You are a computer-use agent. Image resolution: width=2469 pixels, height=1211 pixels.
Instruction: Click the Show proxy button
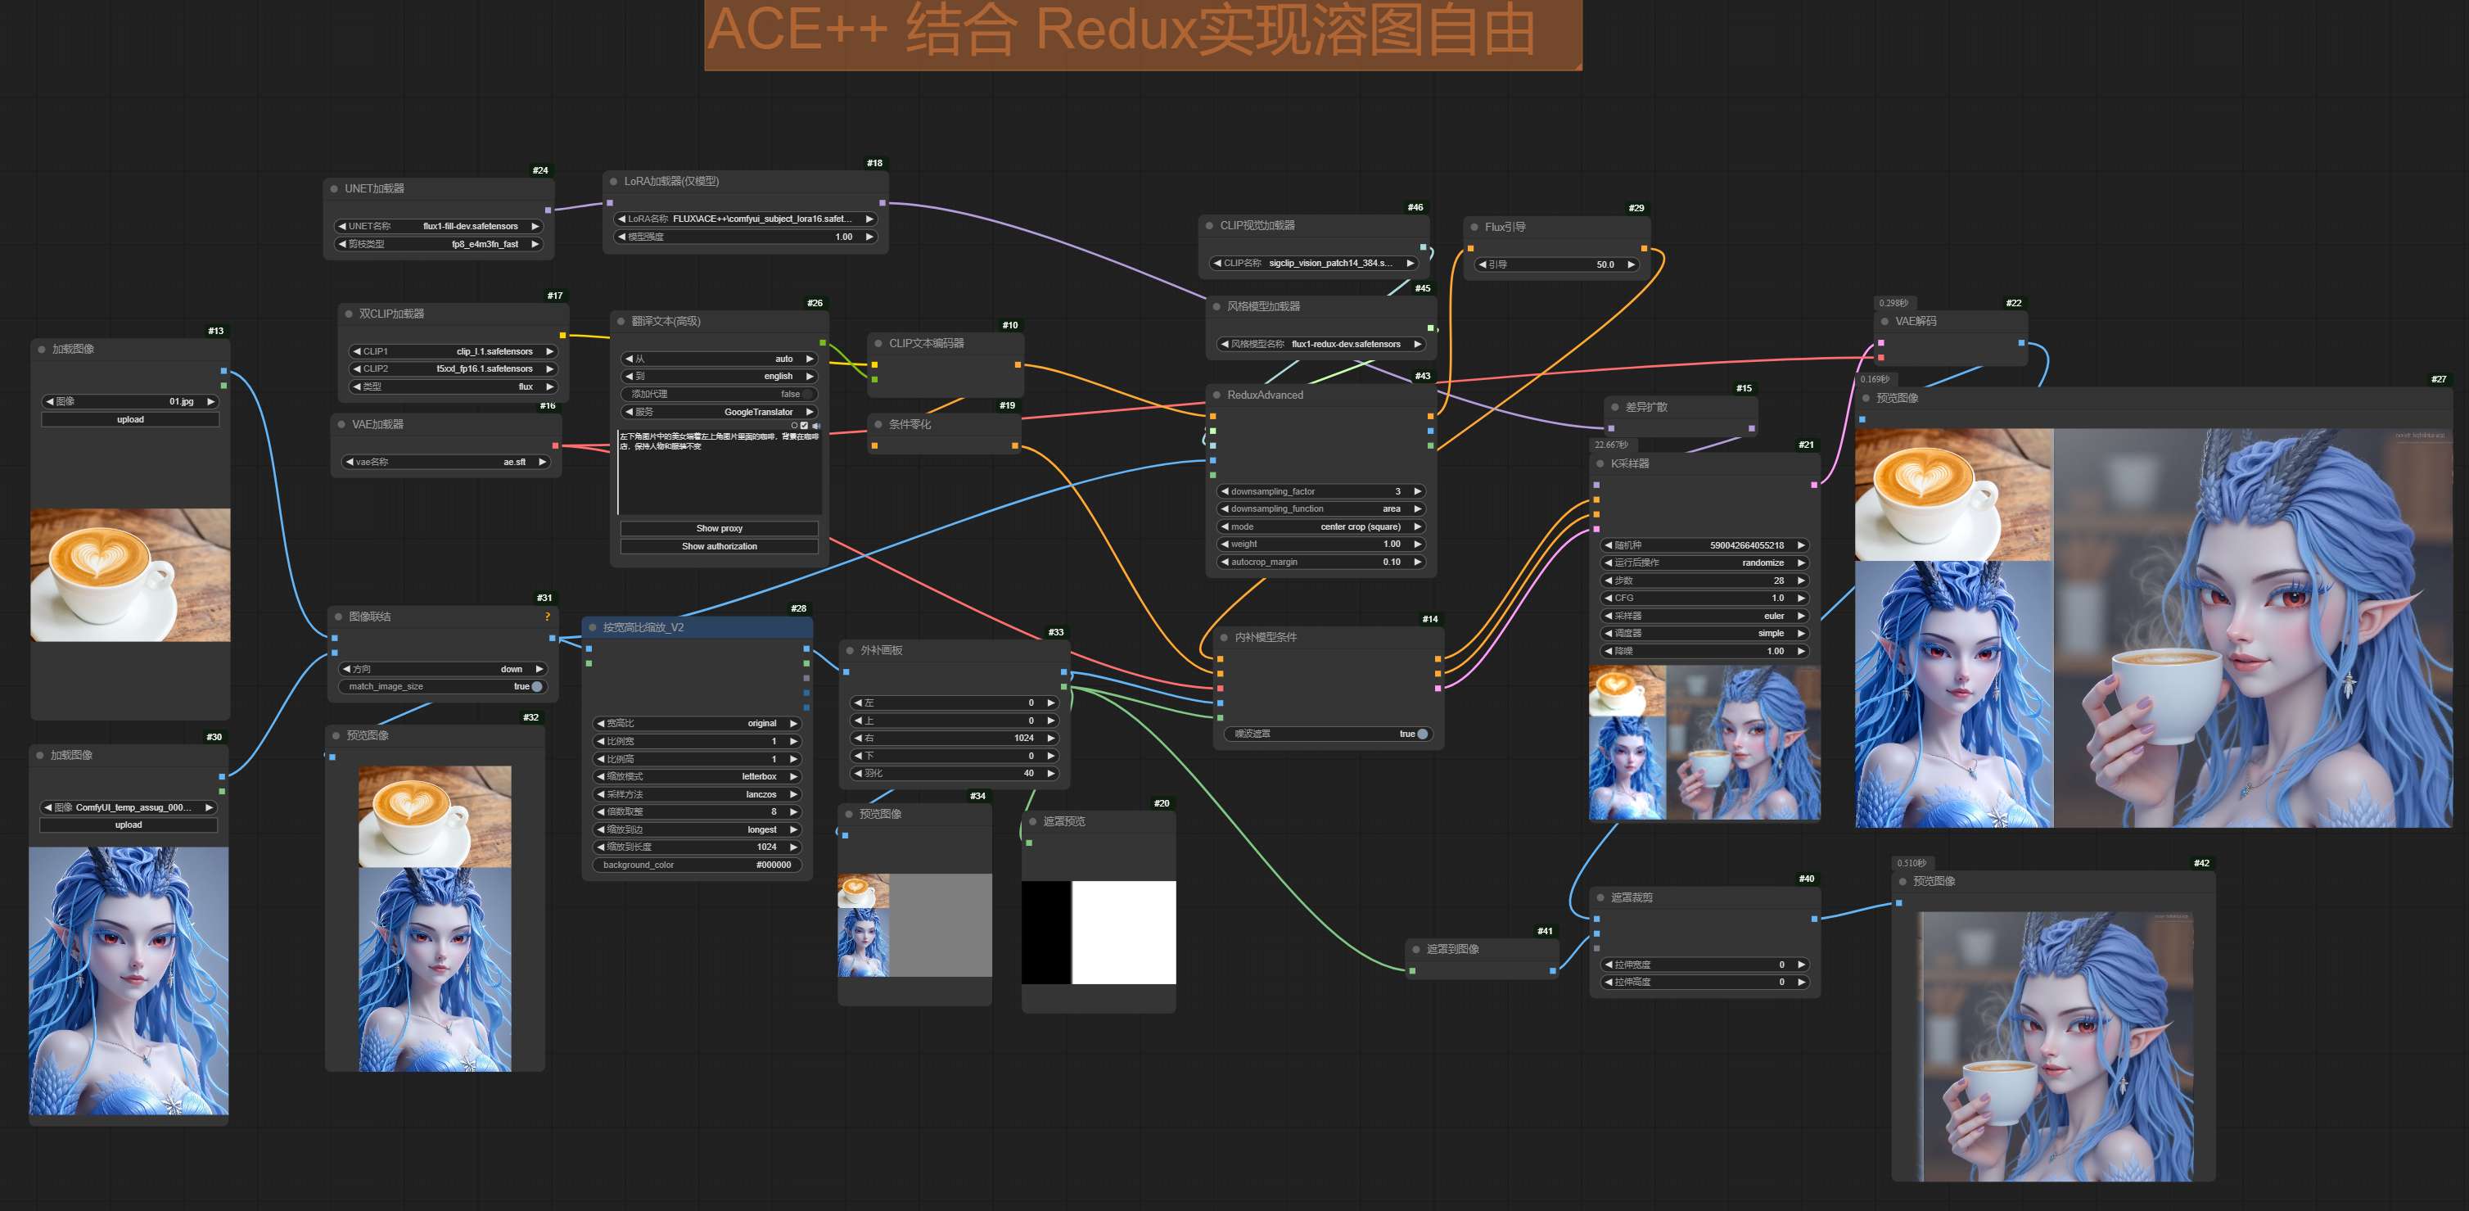click(x=719, y=528)
